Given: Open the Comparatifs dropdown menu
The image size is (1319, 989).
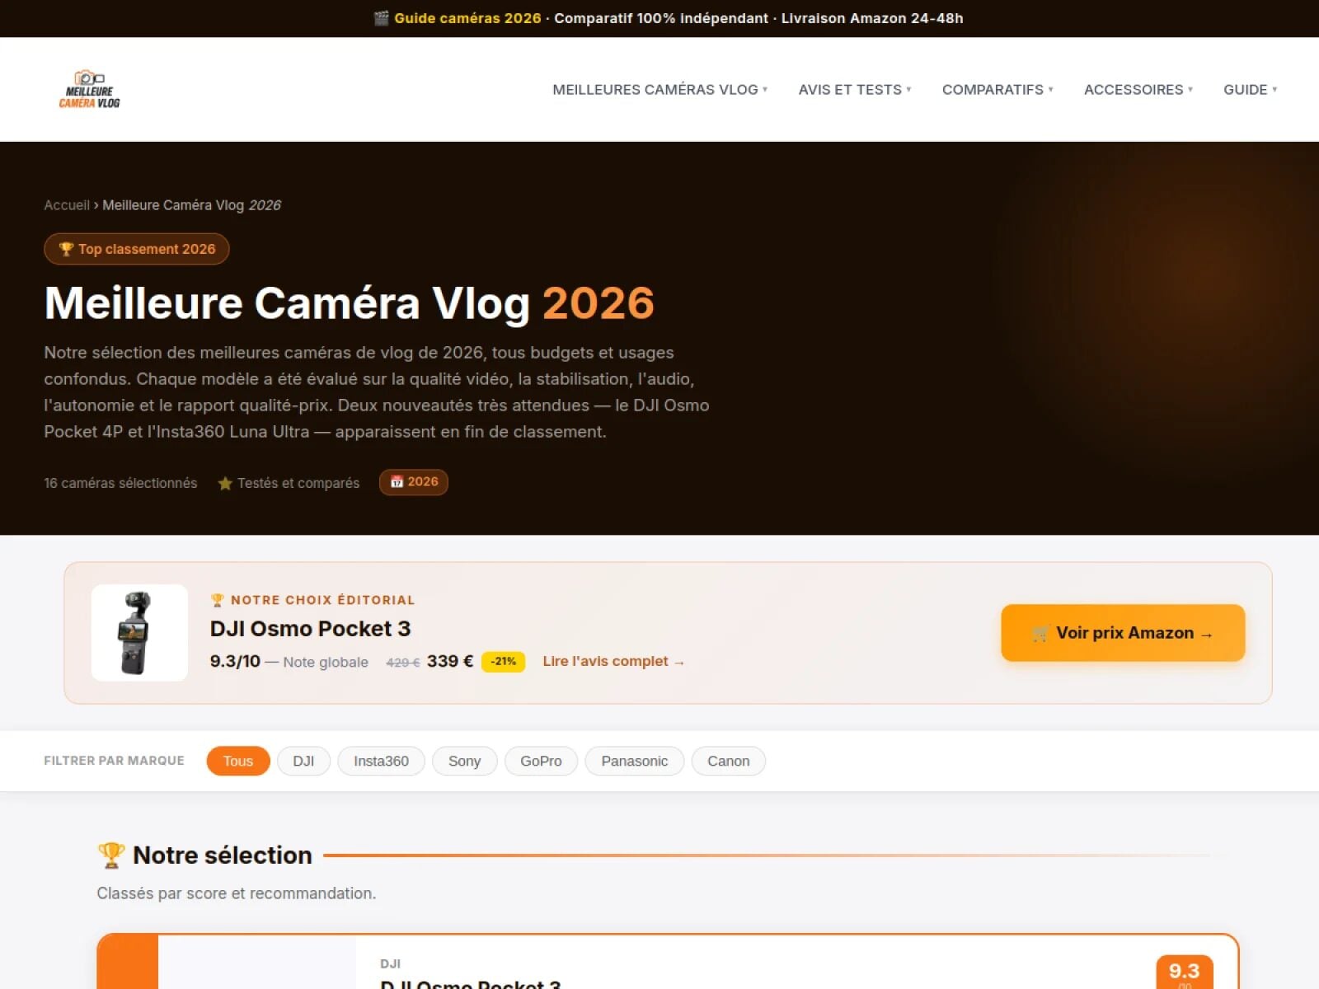Looking at the screenshot, I should pos(997,90).
